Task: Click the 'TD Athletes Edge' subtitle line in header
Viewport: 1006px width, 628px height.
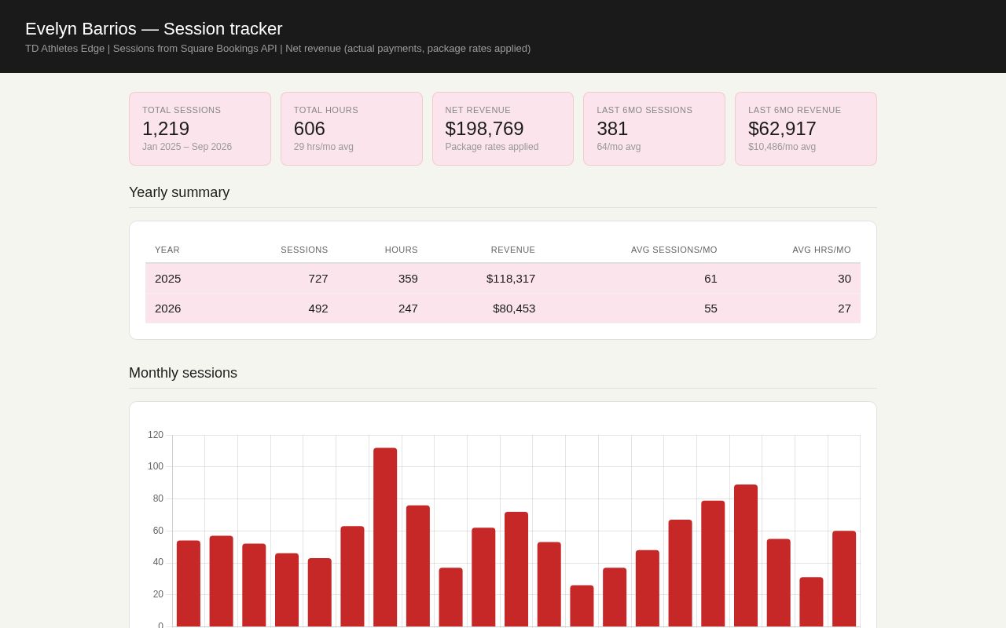Action: pos(277,49)
